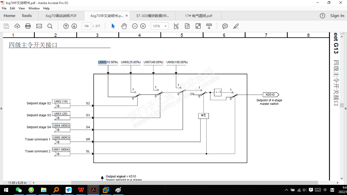
Task: Click the cloud upload icon
Action: tap(17, 26)
